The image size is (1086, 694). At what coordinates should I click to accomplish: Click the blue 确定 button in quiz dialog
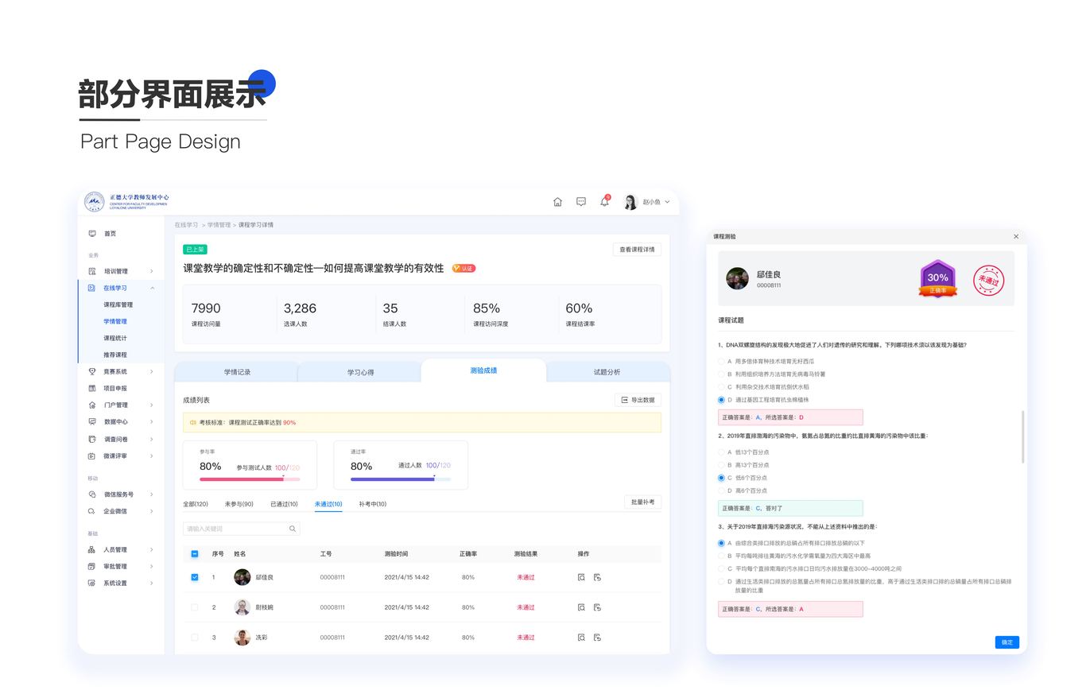(1006, 642)
